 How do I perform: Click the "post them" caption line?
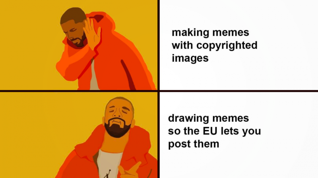(x=194, y=144)
